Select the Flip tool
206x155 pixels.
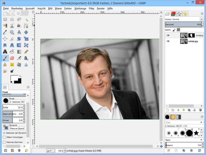(x=19, y=45)
